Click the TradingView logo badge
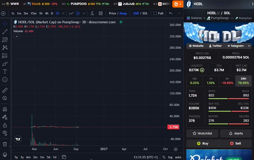The width and height of the screenshot is (254, 160). [x=18, y=139]
